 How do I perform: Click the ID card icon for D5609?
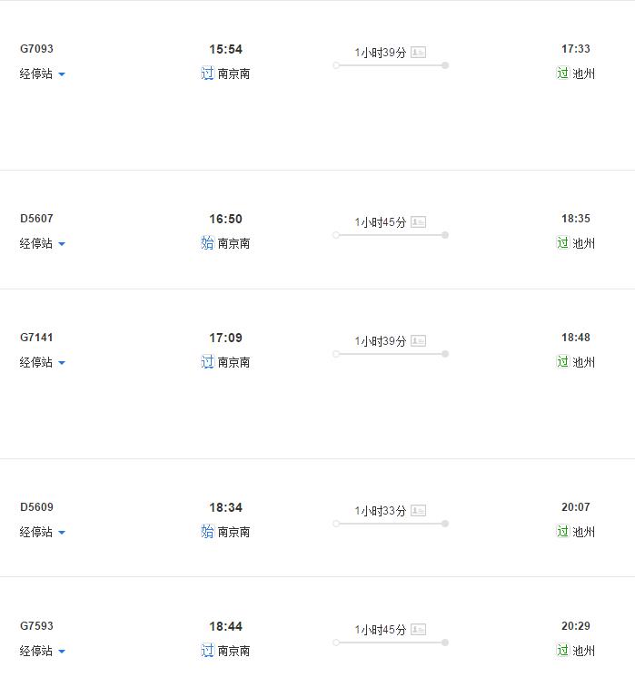coord(418,510)
